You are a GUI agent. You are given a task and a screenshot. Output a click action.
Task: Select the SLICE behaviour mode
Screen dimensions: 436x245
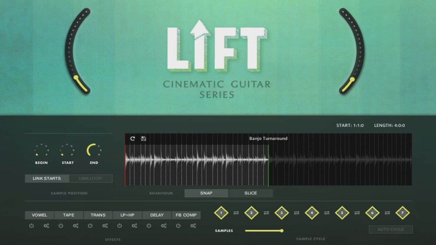(x=251, y=193)
